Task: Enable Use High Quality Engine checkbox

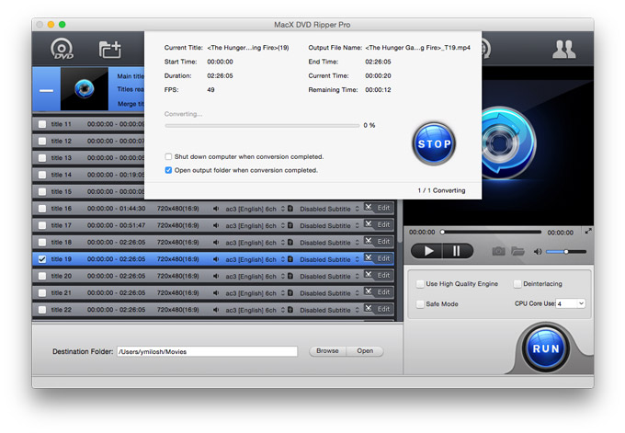Action: click(x=420, y=284)
